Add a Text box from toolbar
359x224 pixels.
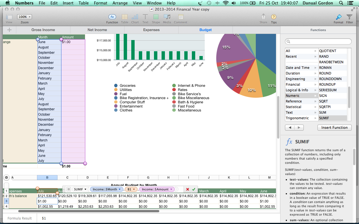pyautogui.click(x=145, y=17)
